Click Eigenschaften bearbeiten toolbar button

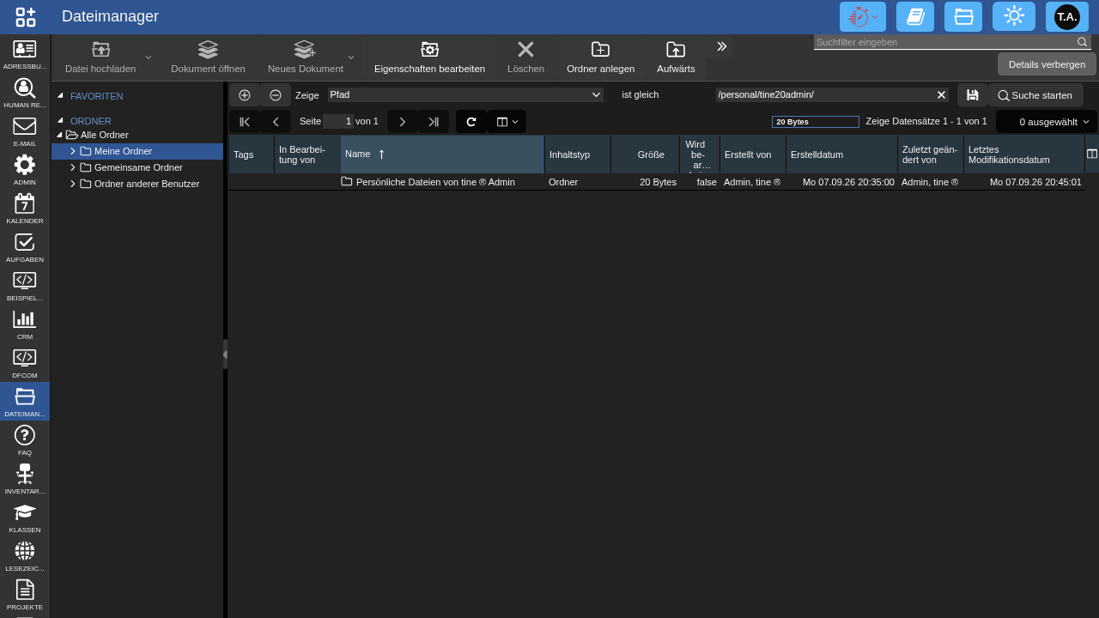(429, 58)
